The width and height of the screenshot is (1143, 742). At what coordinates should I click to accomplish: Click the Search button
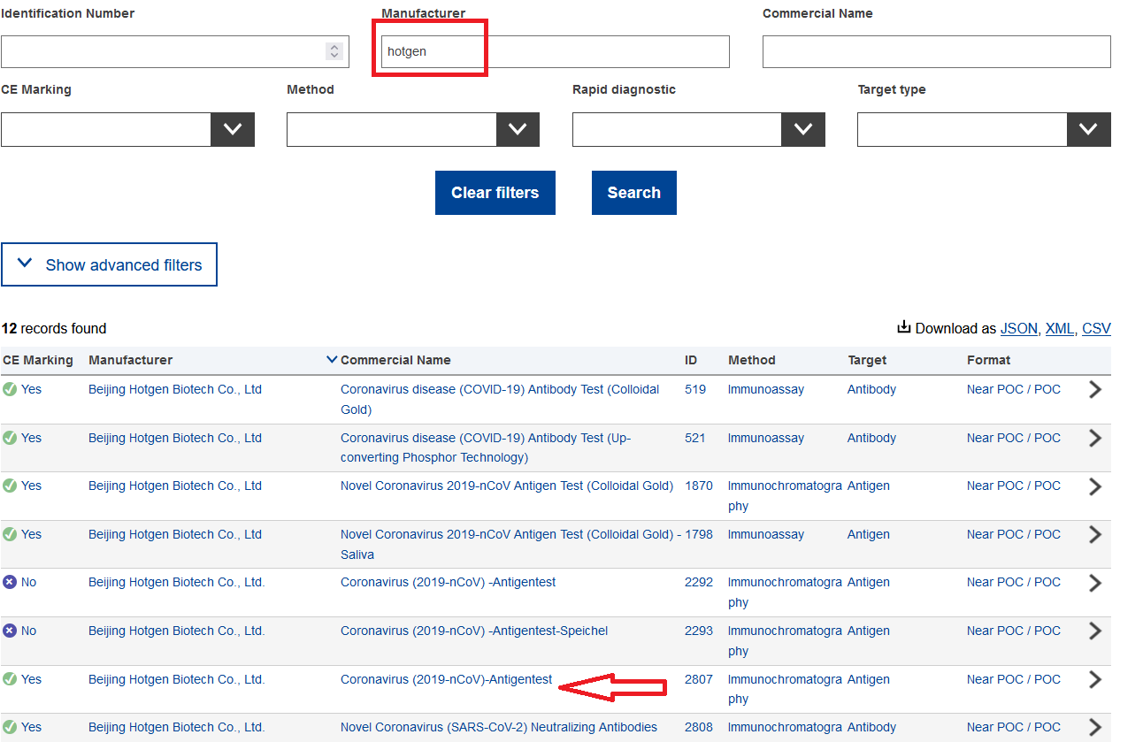[634, 193]
